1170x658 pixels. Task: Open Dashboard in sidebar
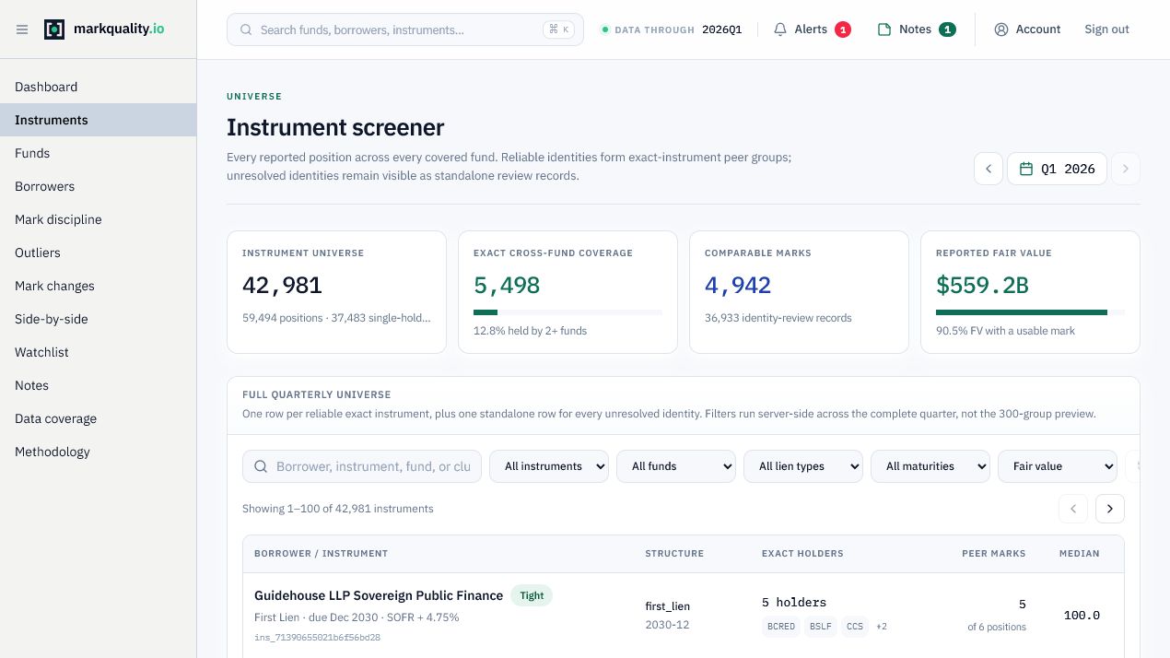coord(99,87)
